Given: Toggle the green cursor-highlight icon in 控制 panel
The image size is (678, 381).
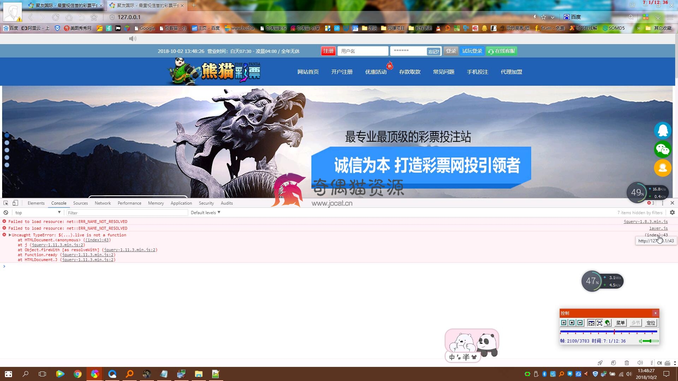Looking at the screenshot, I should [x=607, y=323].
